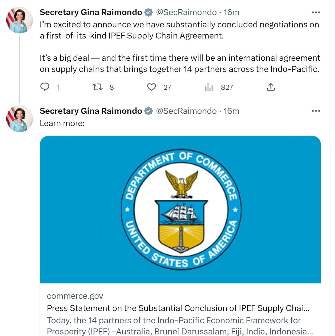Click the verified badge on the second tweet
The width and height of the screenshot is (335, 336).
coord(149,111)
